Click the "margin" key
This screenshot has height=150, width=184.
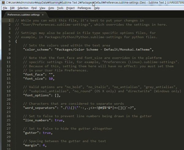click(31, 145)
